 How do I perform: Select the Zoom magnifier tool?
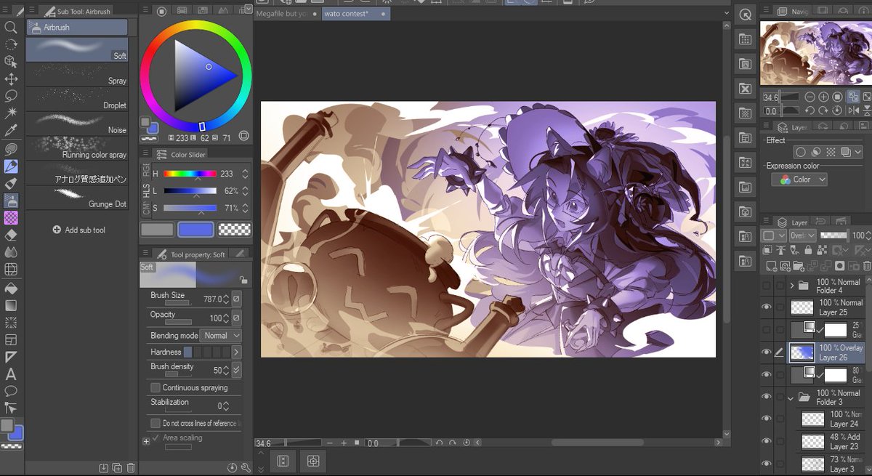pyautogui.click(x=11, y=28)
